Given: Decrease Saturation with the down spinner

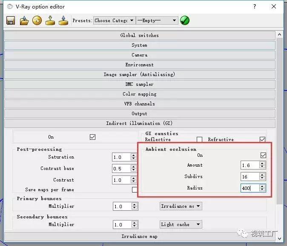Looking at the screenshot, I should click(134, 159).
